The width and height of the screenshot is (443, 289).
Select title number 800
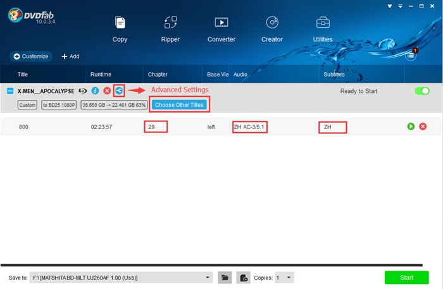tap(23, 127)
